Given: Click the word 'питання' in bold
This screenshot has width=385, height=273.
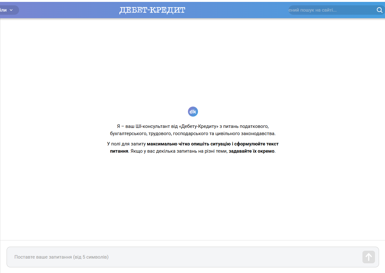Looking at the screenshot, I should (119, 151).
